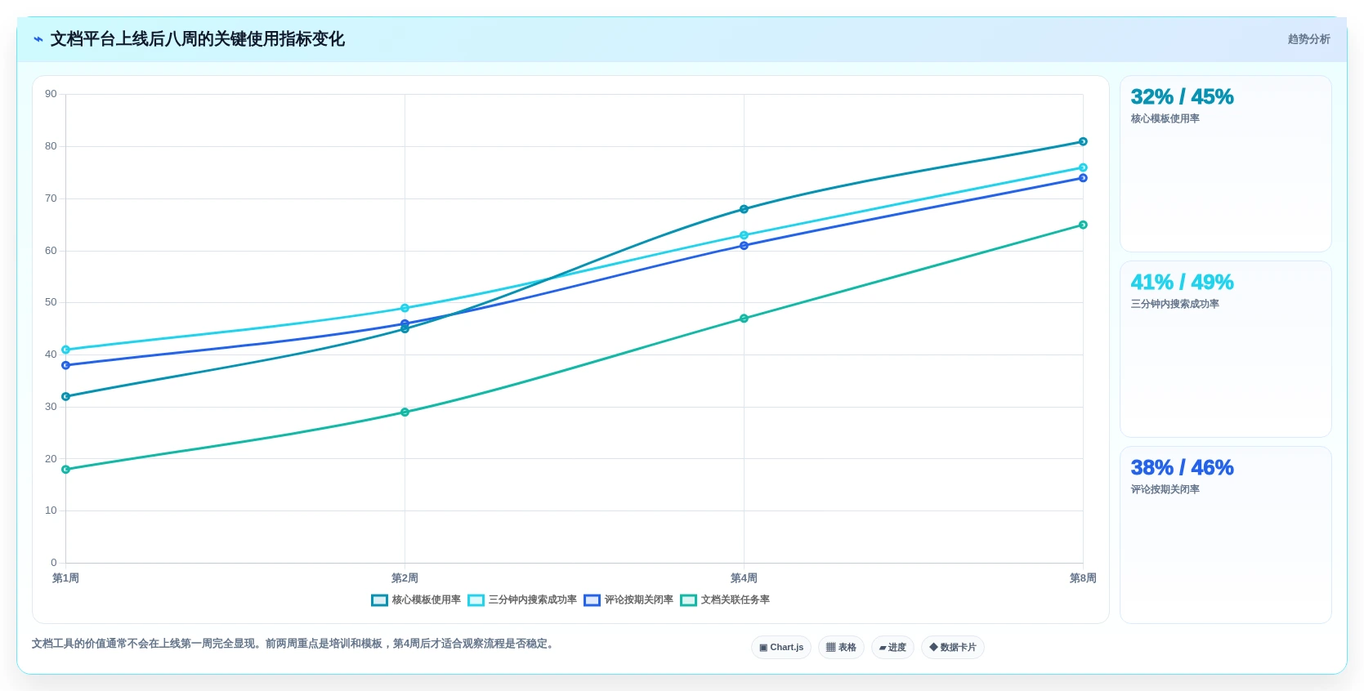The width and height of the screenshot is (1364, 691).
Task: Click the 趋势分析 label in the header
Action: (x=1308, y=39)
